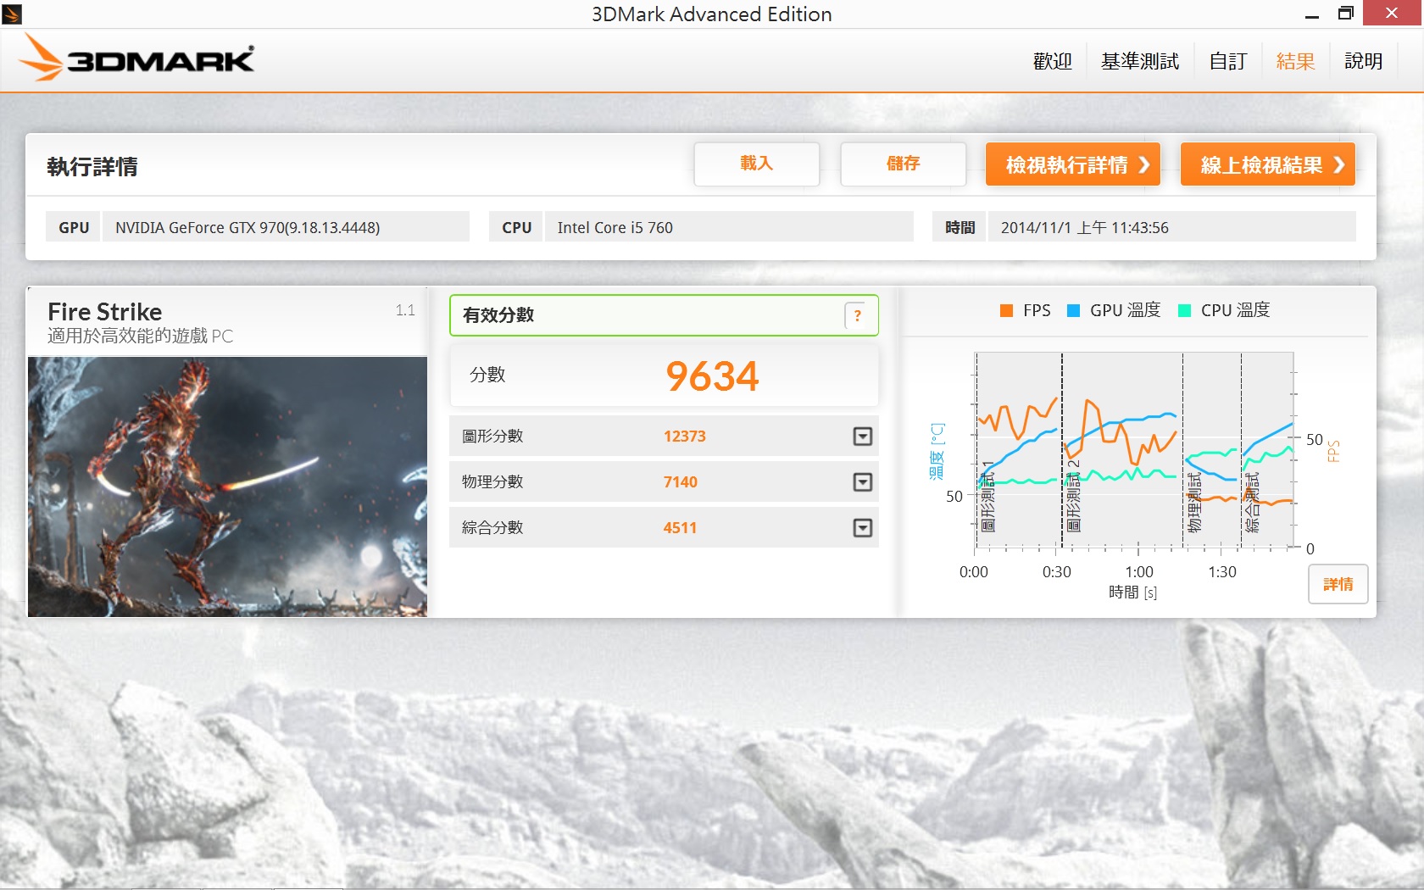Click the blue GPU 溫度 legend swatch
This screenshot has width=1424, height=890.
coord(1073,310)
